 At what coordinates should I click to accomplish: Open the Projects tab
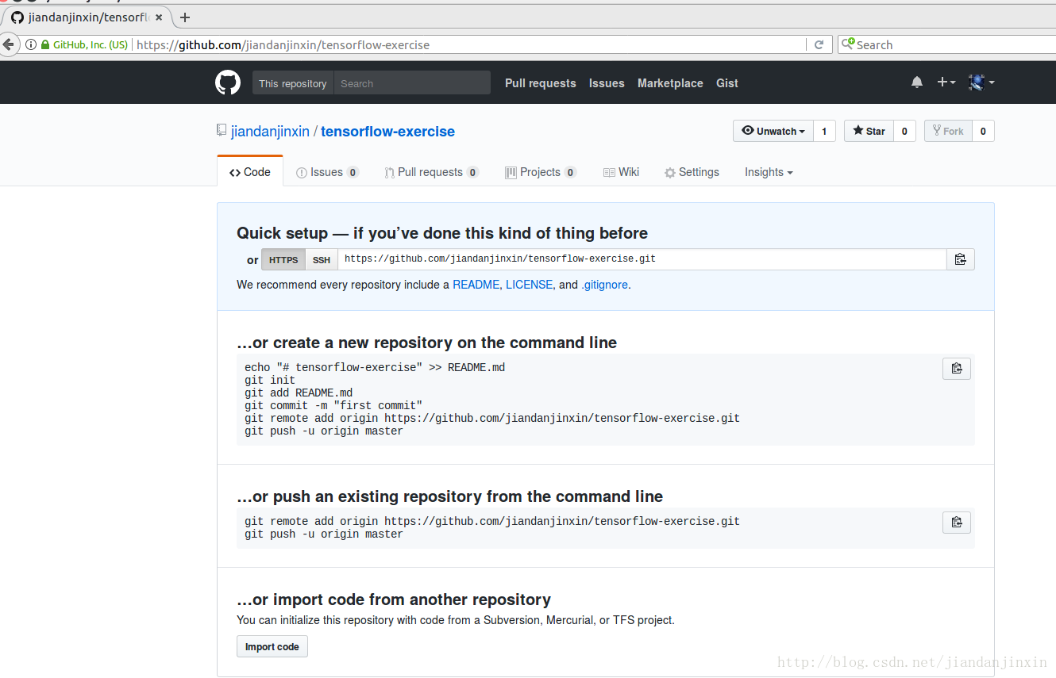click(x=541, y=172)
